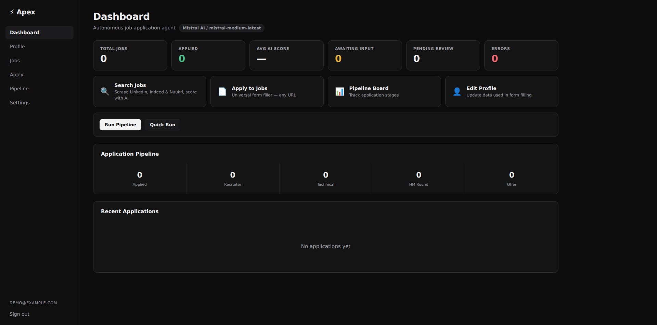
Task: Click the Recruiter pipeline stage
Action: tap(233, 179)
